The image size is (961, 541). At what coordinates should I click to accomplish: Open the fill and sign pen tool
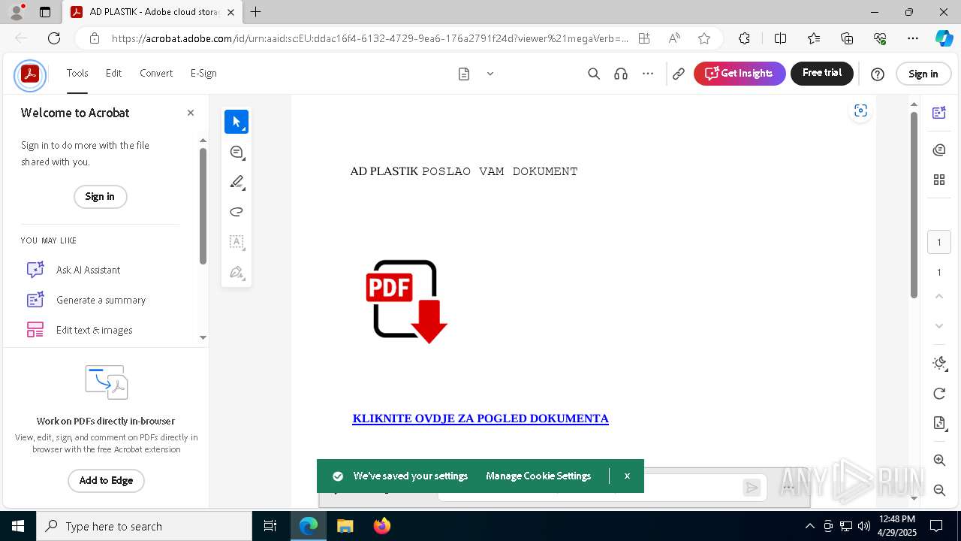[236, 272]
